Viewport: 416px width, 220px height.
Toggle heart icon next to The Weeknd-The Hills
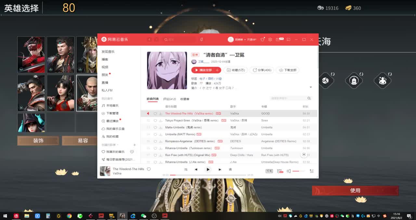click(155, 113)
